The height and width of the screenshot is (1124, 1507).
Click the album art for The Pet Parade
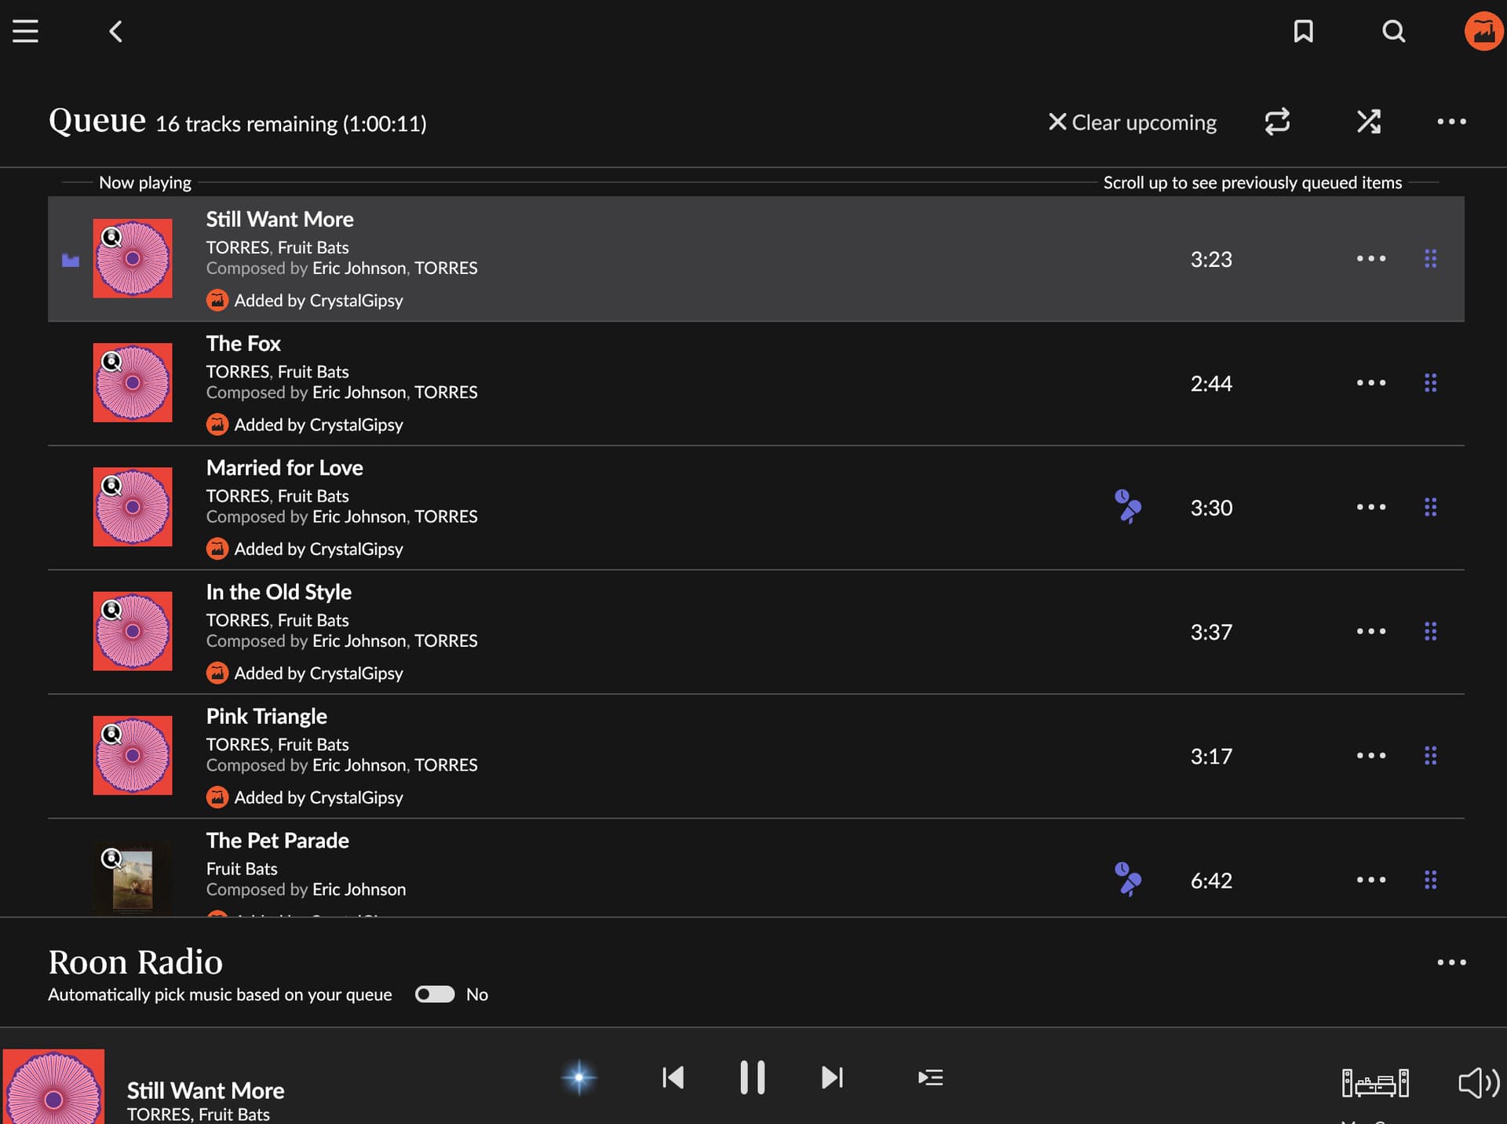click(x=133, y=878)
